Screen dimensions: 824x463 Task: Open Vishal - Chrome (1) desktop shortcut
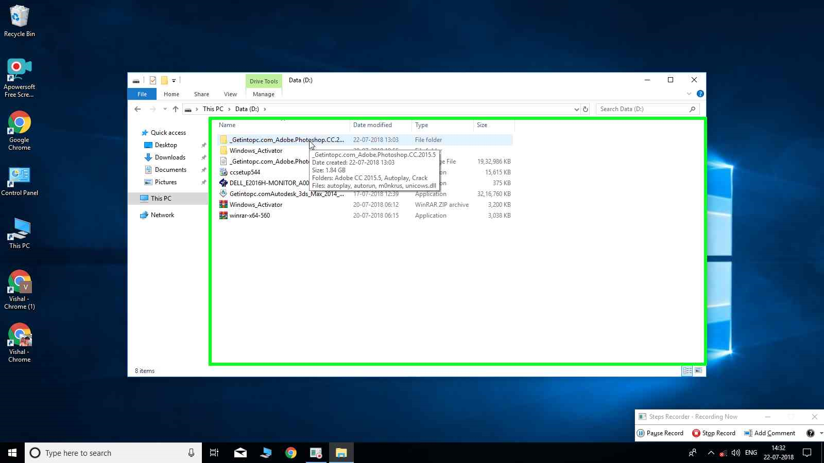20,290
